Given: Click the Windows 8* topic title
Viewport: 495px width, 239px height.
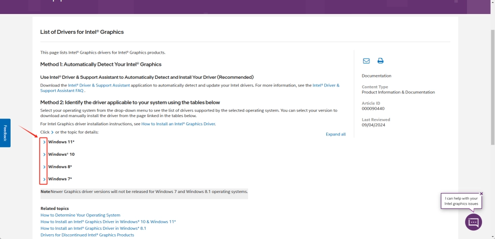Looking at the screenshot, I should (x=60, y=166).
